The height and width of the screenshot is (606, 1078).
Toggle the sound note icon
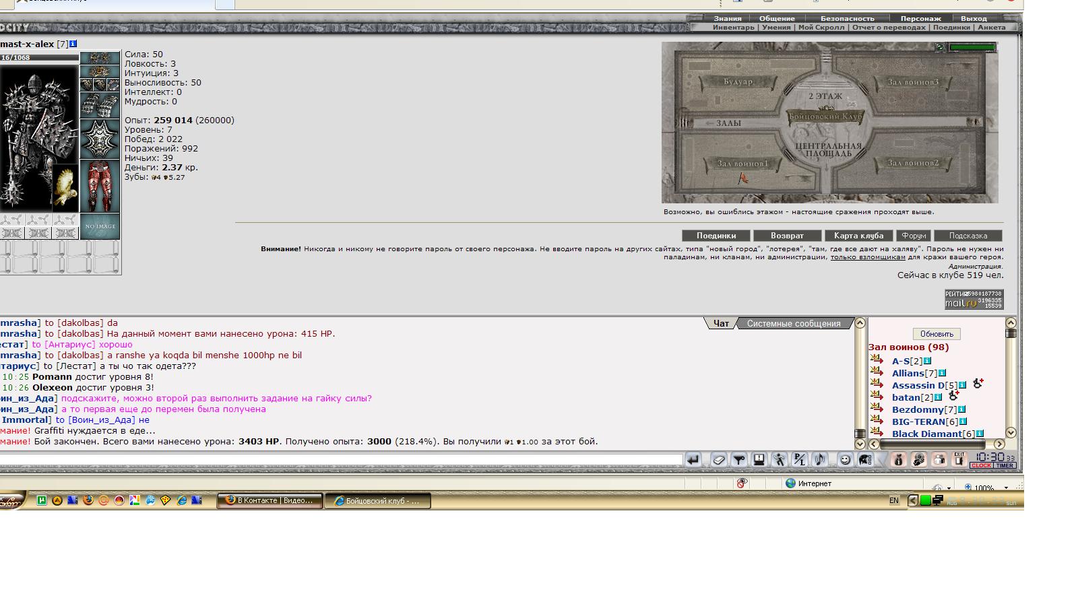click(819, 460)
